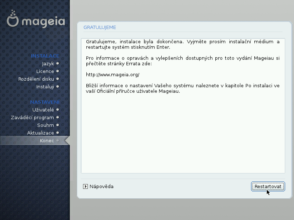Click the bullet dot next to Uživatelé
Screen dimensions: 294x220
coord(58,110)
